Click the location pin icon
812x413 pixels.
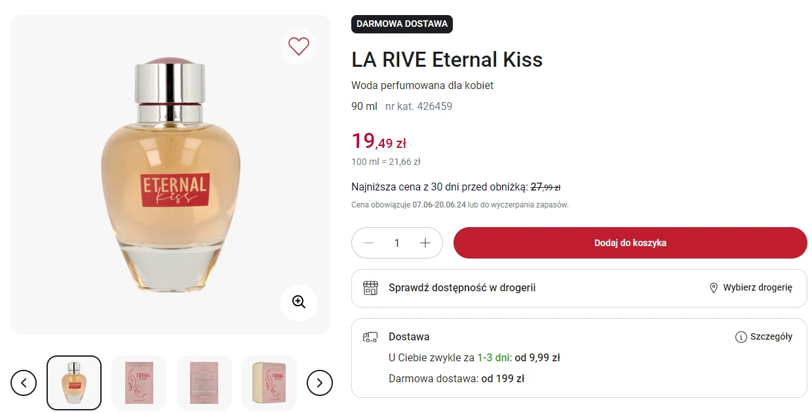click(714, 288)
